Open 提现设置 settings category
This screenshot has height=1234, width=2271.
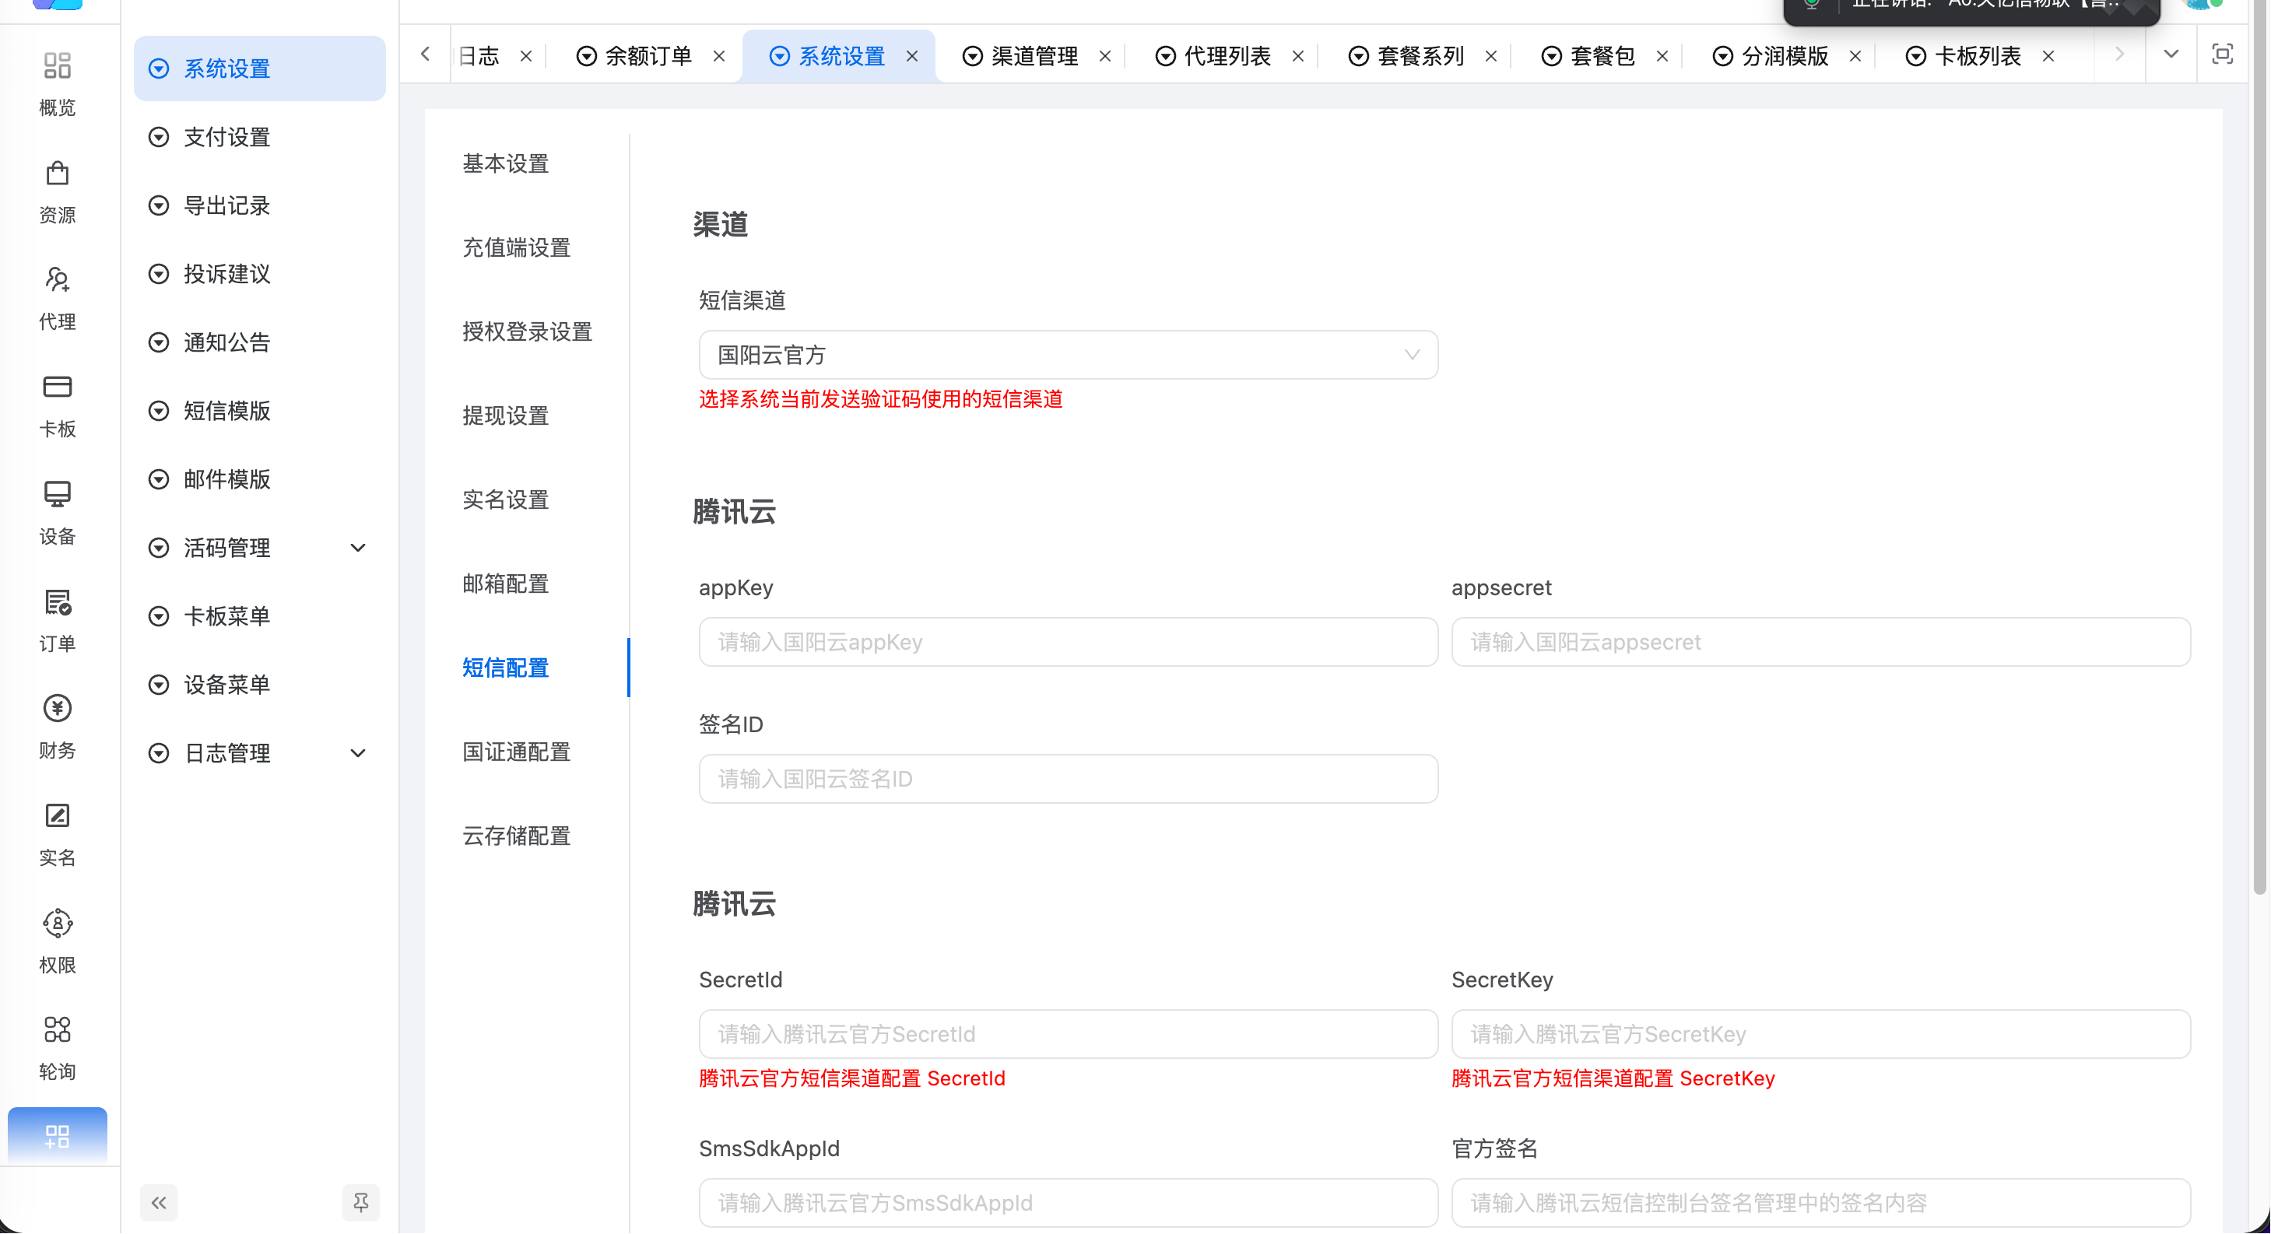506,416
